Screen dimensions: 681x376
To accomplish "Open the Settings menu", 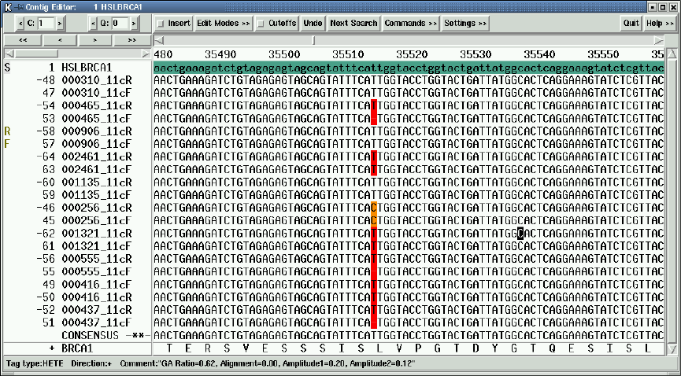I will (x=465, y=23).
